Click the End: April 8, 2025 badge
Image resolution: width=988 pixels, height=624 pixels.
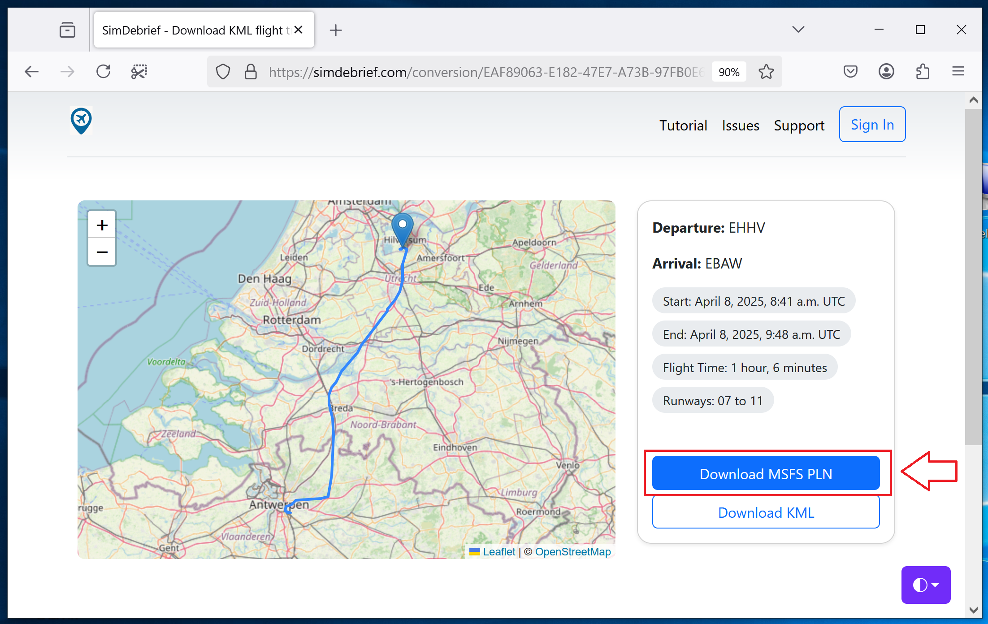(751, 334)
